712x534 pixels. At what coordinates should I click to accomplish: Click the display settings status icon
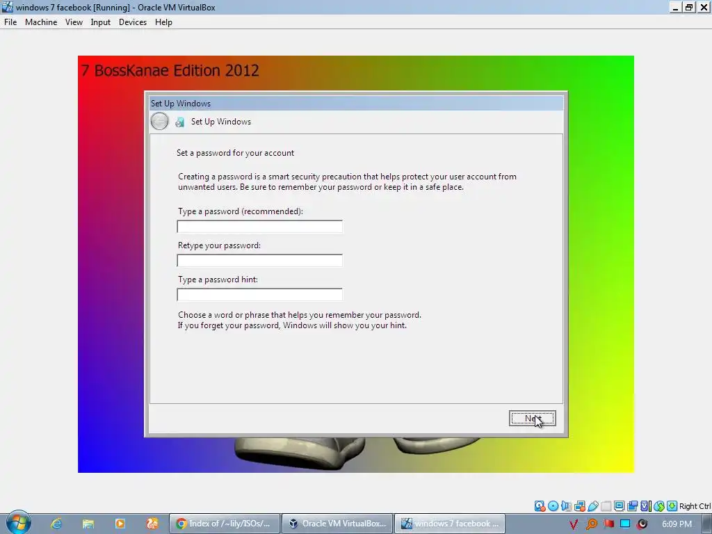point(620,506)
